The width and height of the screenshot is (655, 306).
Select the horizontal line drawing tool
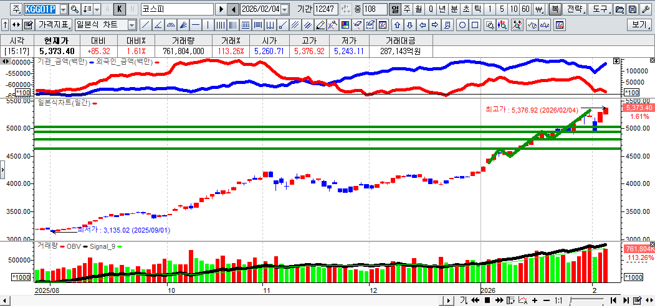point(196,25)
